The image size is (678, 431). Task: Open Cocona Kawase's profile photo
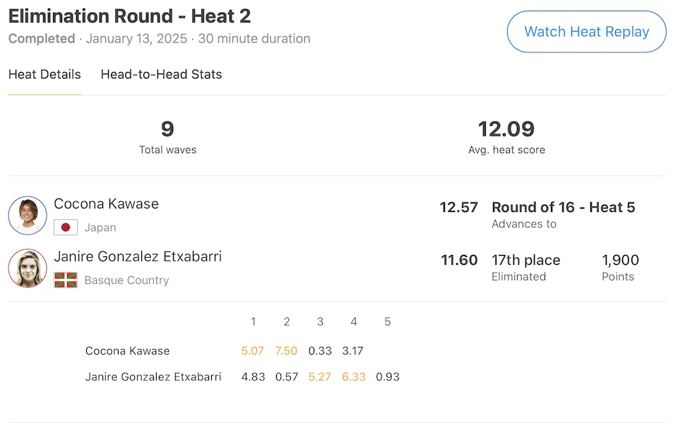[28, 215]
